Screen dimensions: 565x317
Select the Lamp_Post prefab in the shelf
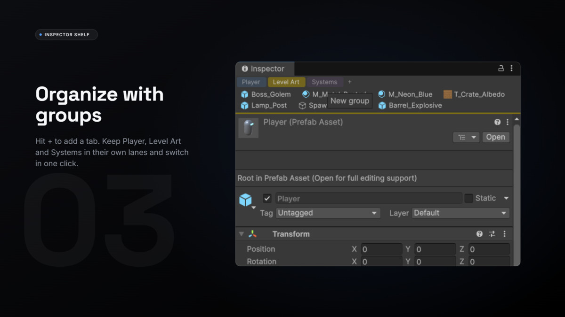click(x=264, y=106)
